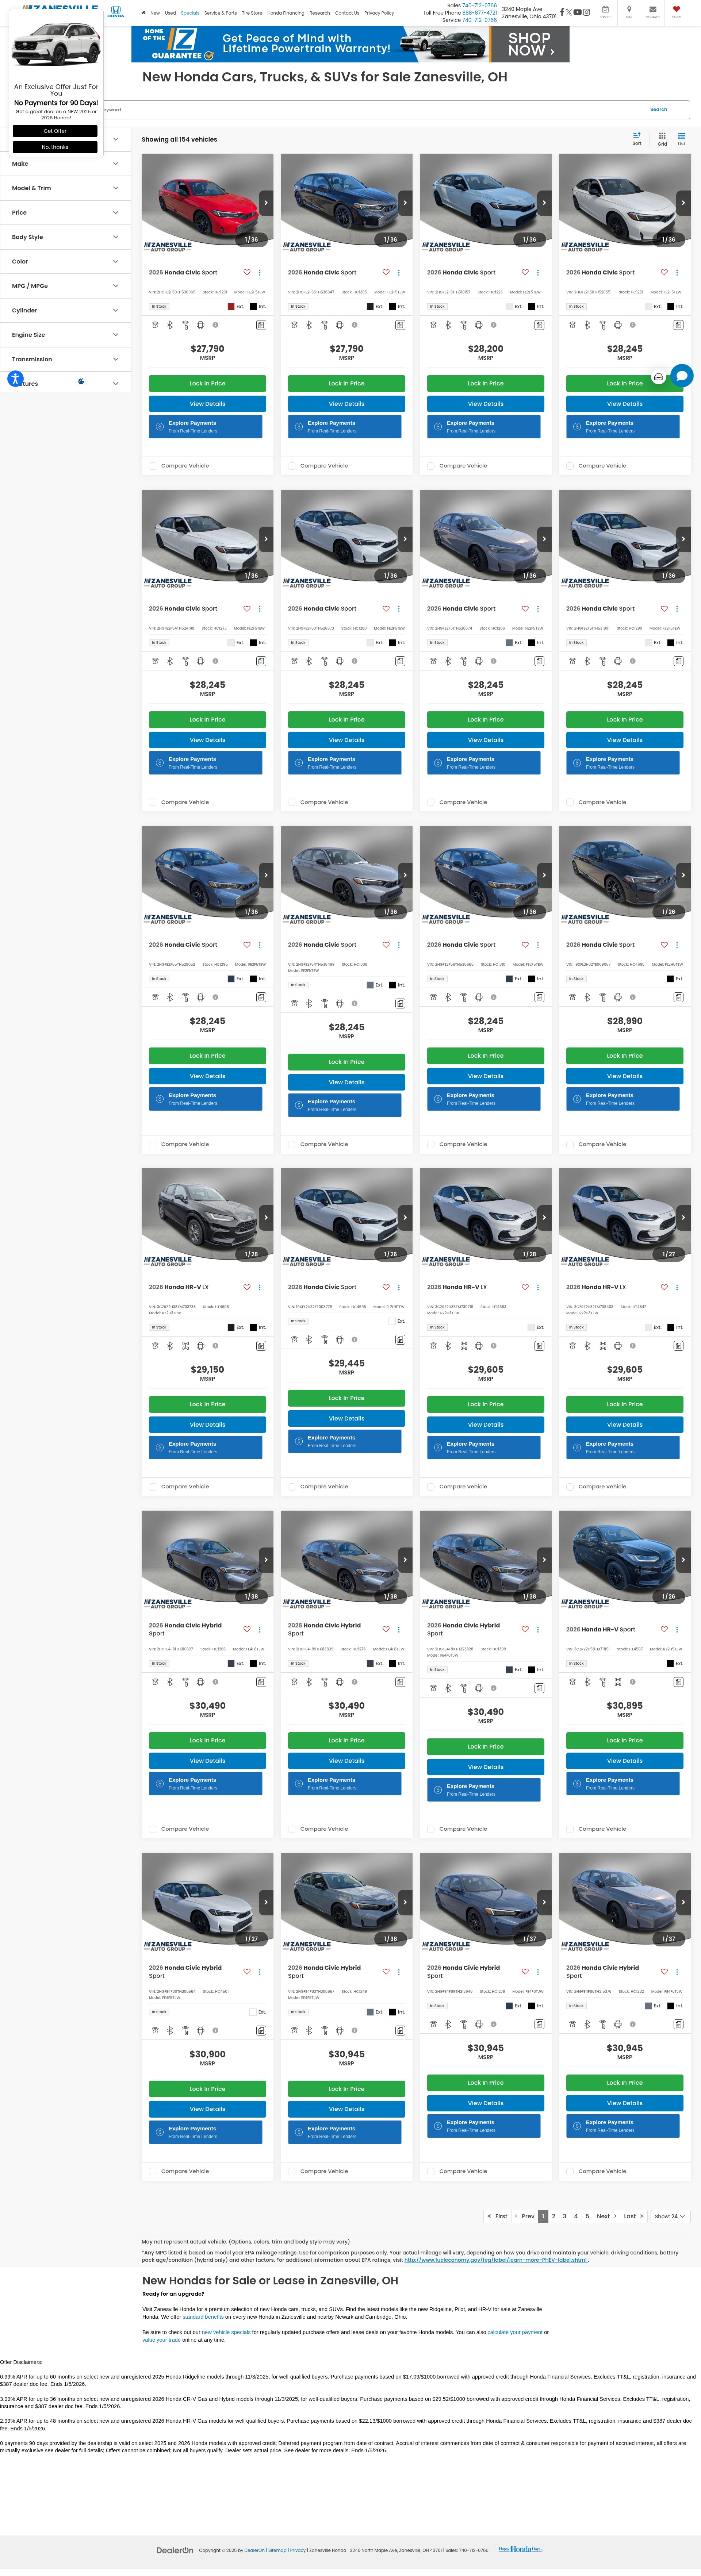Advance photo arrow on the $29,445 Civic Sport
Screen dimensions: 701x2576
[404, 1217]
